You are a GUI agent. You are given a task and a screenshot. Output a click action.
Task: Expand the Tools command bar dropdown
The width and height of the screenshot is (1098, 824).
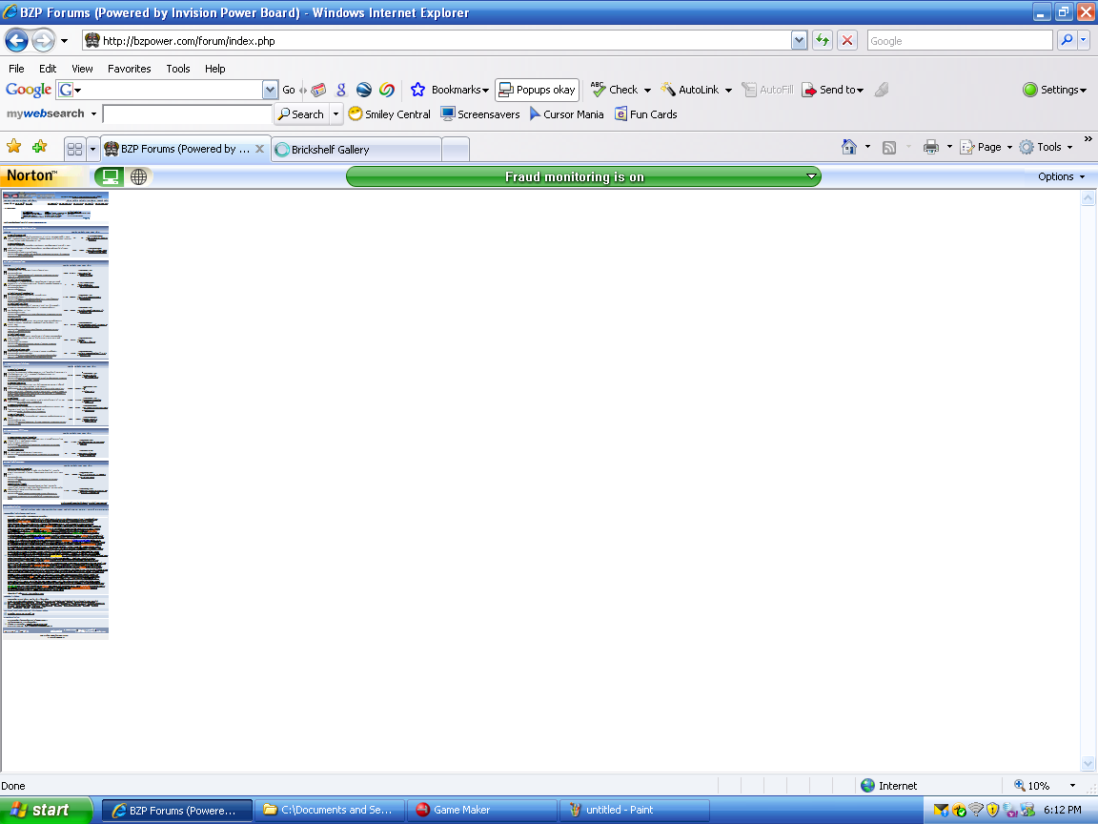1070,147
